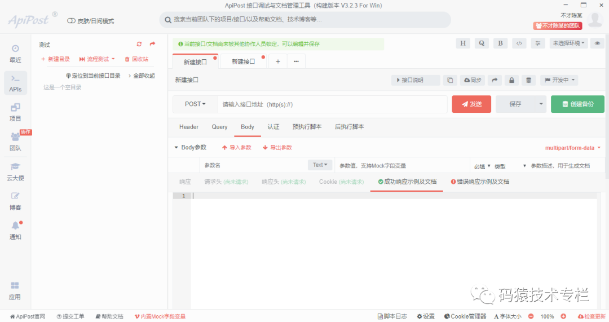Switch to the Body tab

coord(248,127)
